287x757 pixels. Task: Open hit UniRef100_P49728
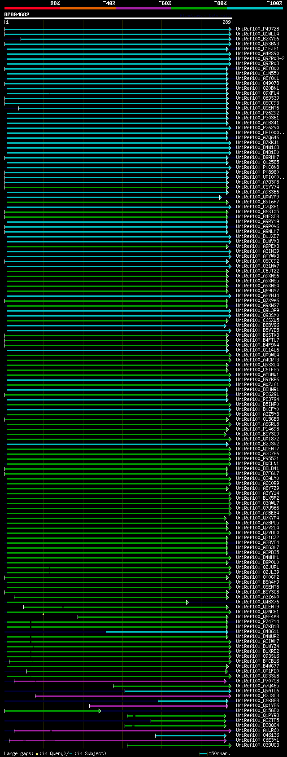(x=257, y=29)
